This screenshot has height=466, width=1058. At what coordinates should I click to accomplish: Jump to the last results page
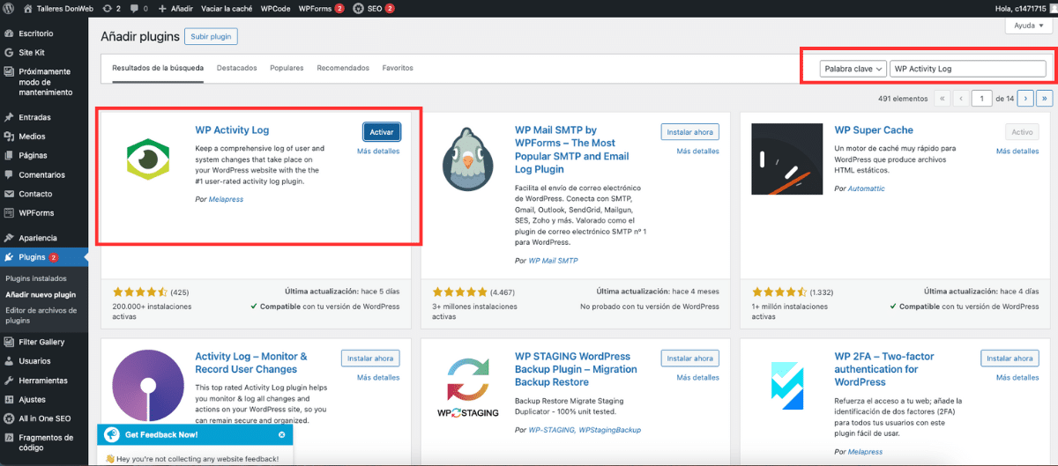[x=1045, y=99]
